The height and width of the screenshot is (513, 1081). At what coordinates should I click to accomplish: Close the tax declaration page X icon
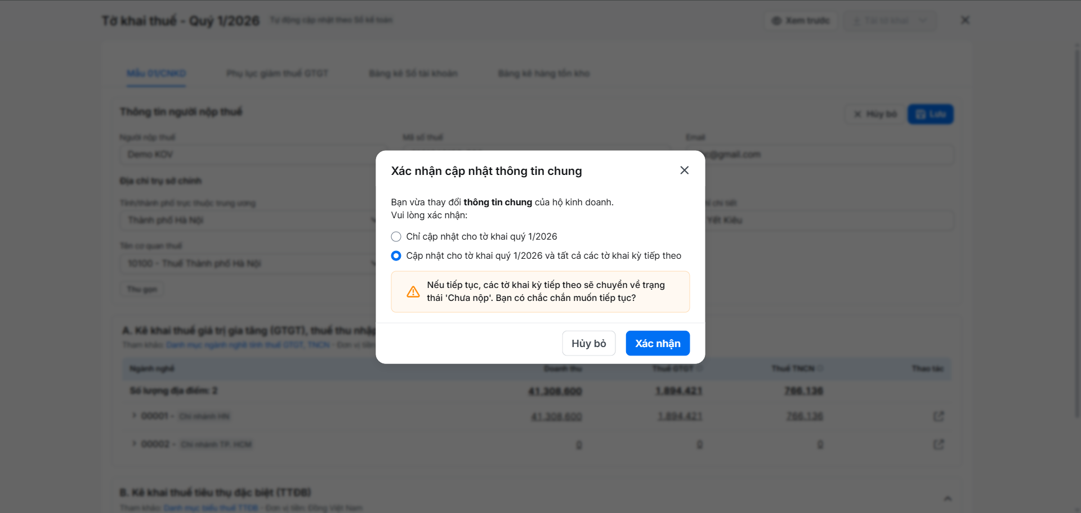pos(965,20)
